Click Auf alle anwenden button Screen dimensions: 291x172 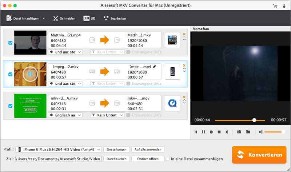pos(148,149)
